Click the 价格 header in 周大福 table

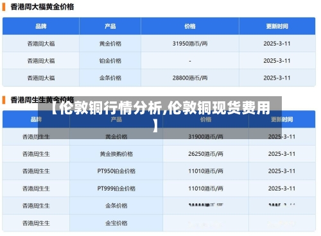click(190, 26)
